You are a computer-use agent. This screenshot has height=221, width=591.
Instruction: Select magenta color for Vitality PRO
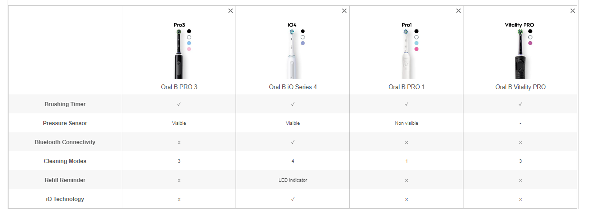click(530, 43)
